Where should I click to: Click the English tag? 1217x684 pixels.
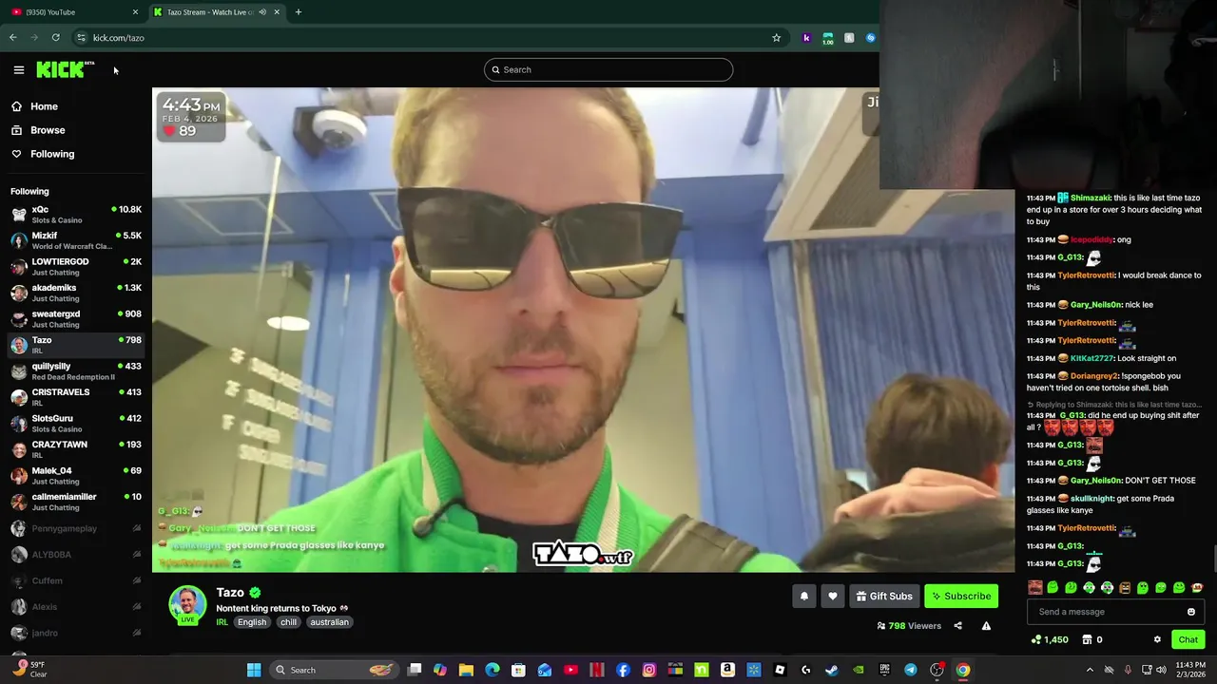tap(252, 622)
